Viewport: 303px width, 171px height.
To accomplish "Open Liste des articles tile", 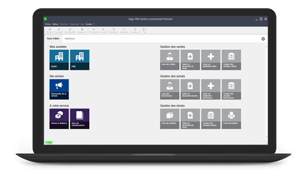I will (170, 119).
